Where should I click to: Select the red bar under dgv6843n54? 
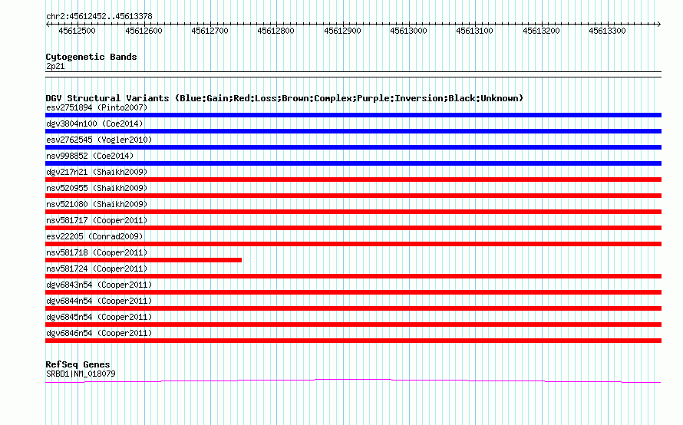tap(353, 292)
